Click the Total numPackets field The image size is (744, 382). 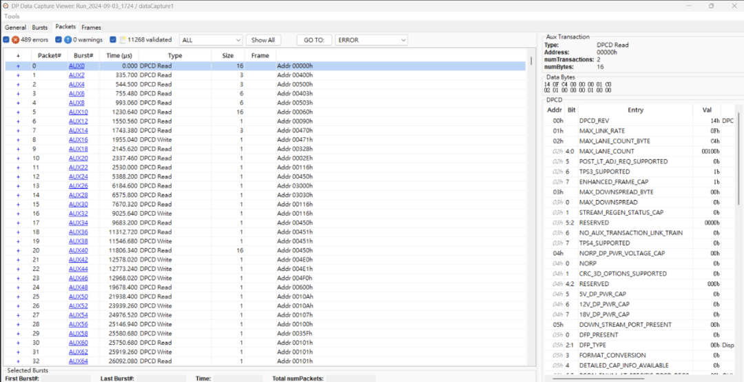[351, 379]
